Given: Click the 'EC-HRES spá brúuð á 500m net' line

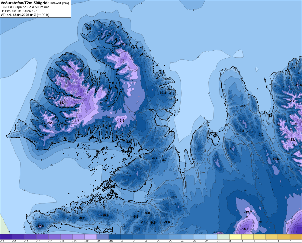Looking at the screenshot, I should (x=25, y=7).
